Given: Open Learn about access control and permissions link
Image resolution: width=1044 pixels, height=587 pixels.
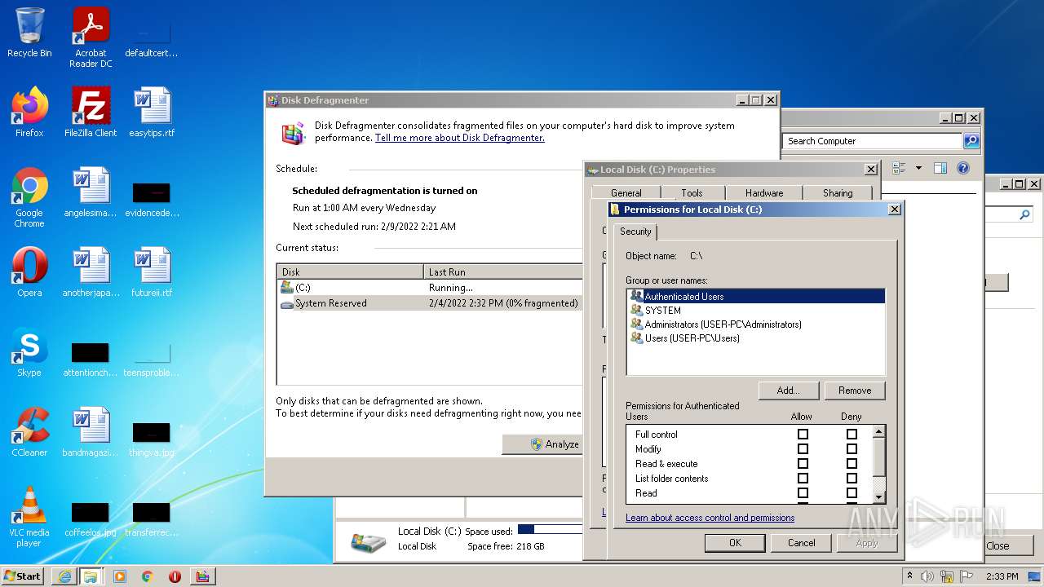Looking at the screenshot, I should [x=710, y=518].
